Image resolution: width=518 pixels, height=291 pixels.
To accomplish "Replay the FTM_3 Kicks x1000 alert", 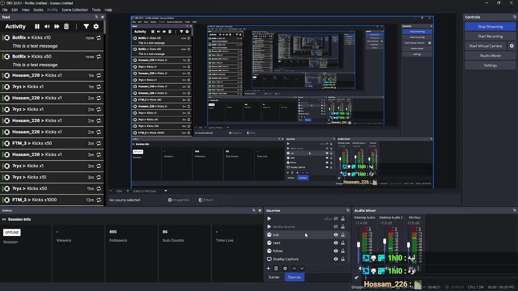I will (x=99, y=200).
